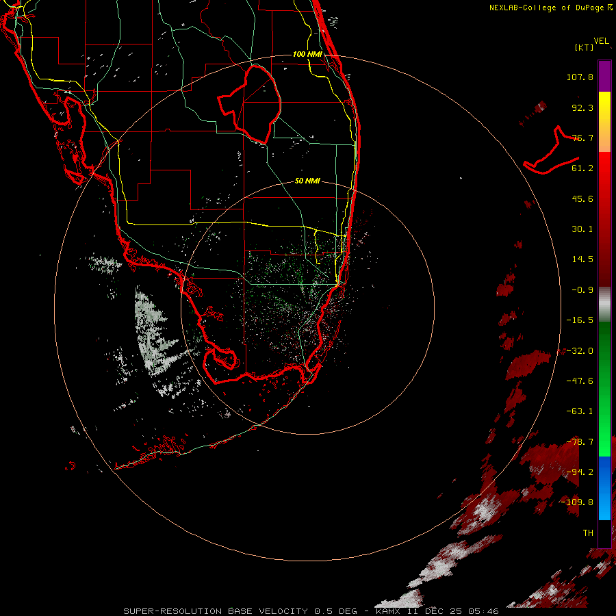Select the -94.2 value on velocity scale
Image resolution: width=616 pixels, height=616 pixels.
click(580, 472)
